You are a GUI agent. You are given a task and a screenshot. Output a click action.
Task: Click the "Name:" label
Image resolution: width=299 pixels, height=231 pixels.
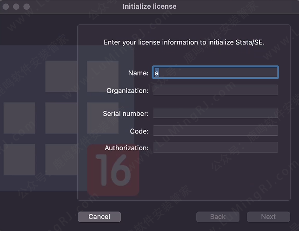coord(138,73)
